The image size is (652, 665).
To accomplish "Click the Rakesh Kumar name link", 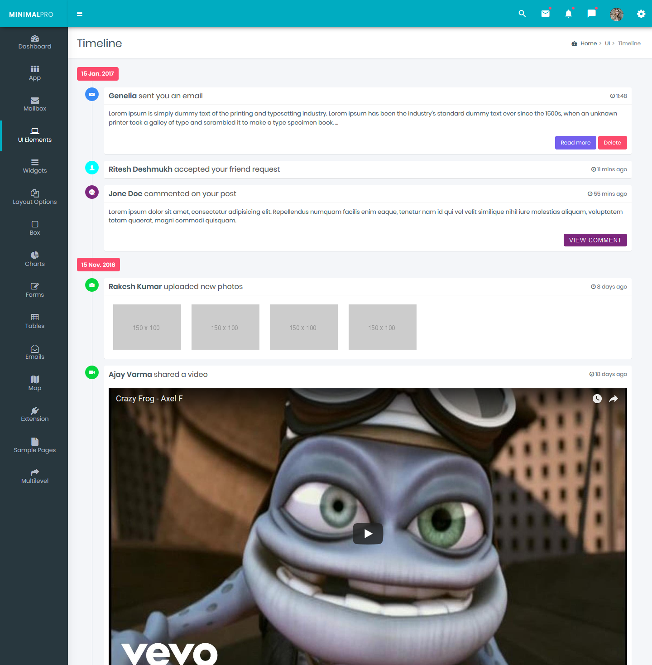I will pyautogui.click(x=135, y=286).
